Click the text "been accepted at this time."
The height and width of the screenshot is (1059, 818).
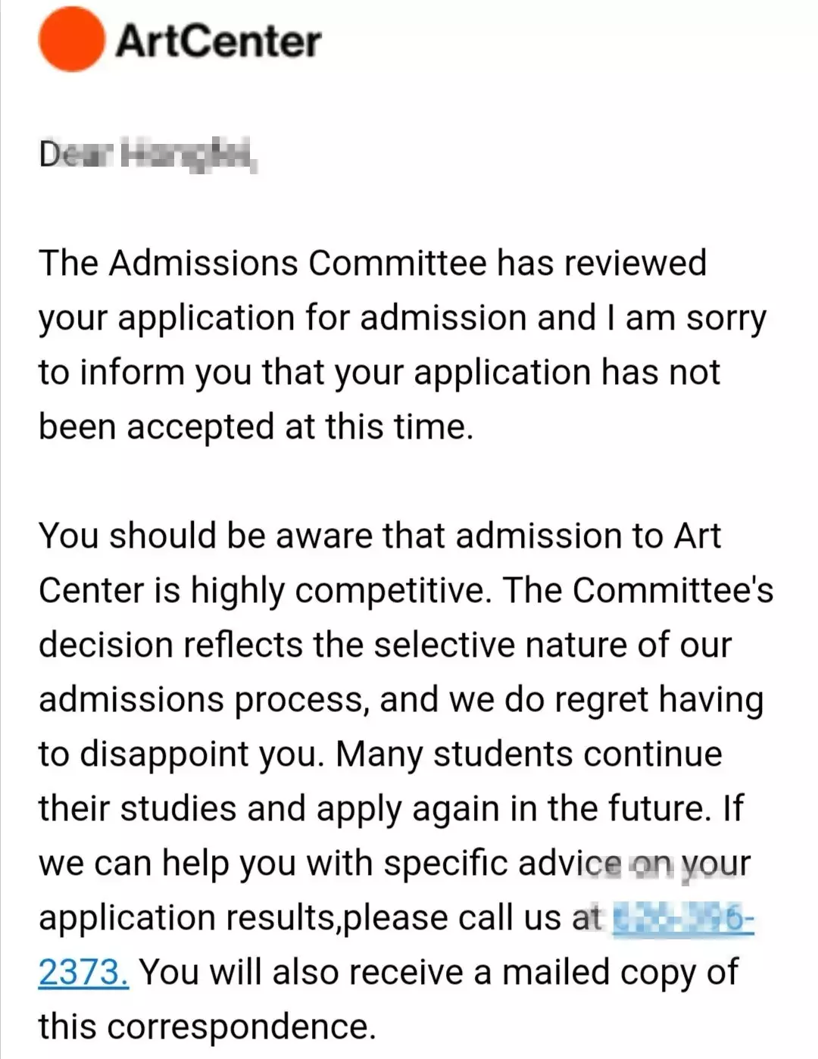coord(256,427)
